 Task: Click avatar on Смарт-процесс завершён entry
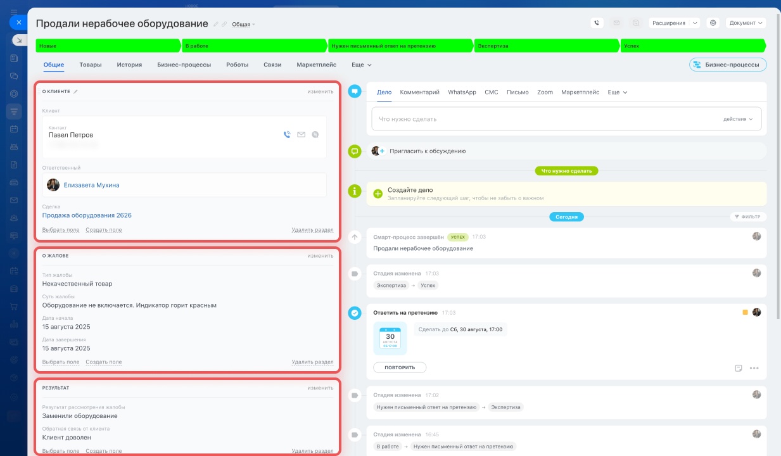point(756,236)
